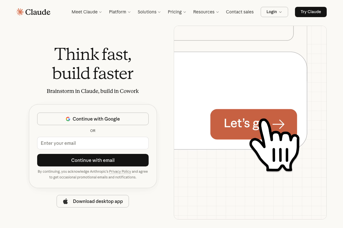Screen dimensions: 343x228
Task: Click the Let's go animation preview
Action: pyautogui.click(x=250, y=123)
